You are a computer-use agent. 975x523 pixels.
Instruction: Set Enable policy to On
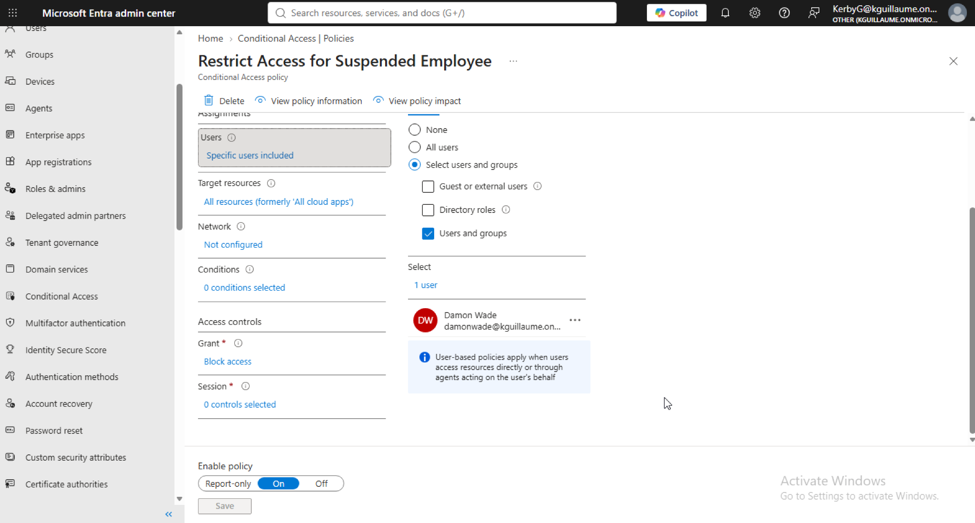click(279, 483)
